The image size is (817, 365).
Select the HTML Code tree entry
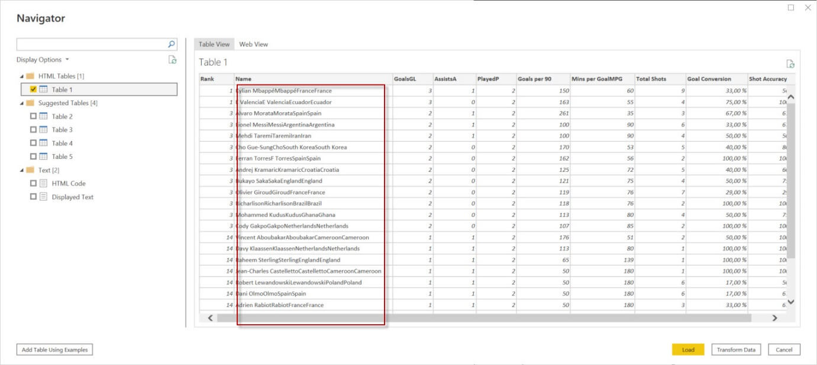[69, 184]
